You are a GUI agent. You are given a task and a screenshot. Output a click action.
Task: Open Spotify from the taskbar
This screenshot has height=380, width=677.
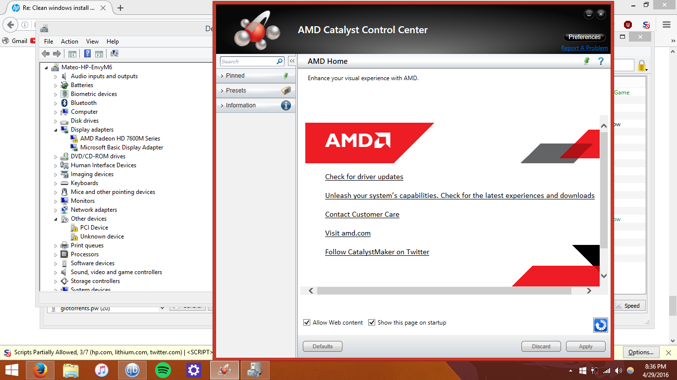(x=163, y=370)
